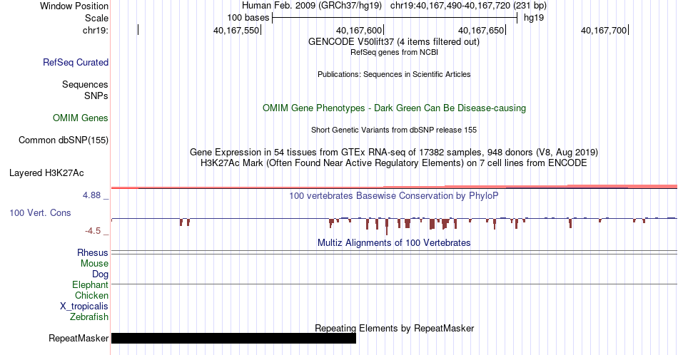Click the GENCODE V50lift37 track title

pos(394,42)
